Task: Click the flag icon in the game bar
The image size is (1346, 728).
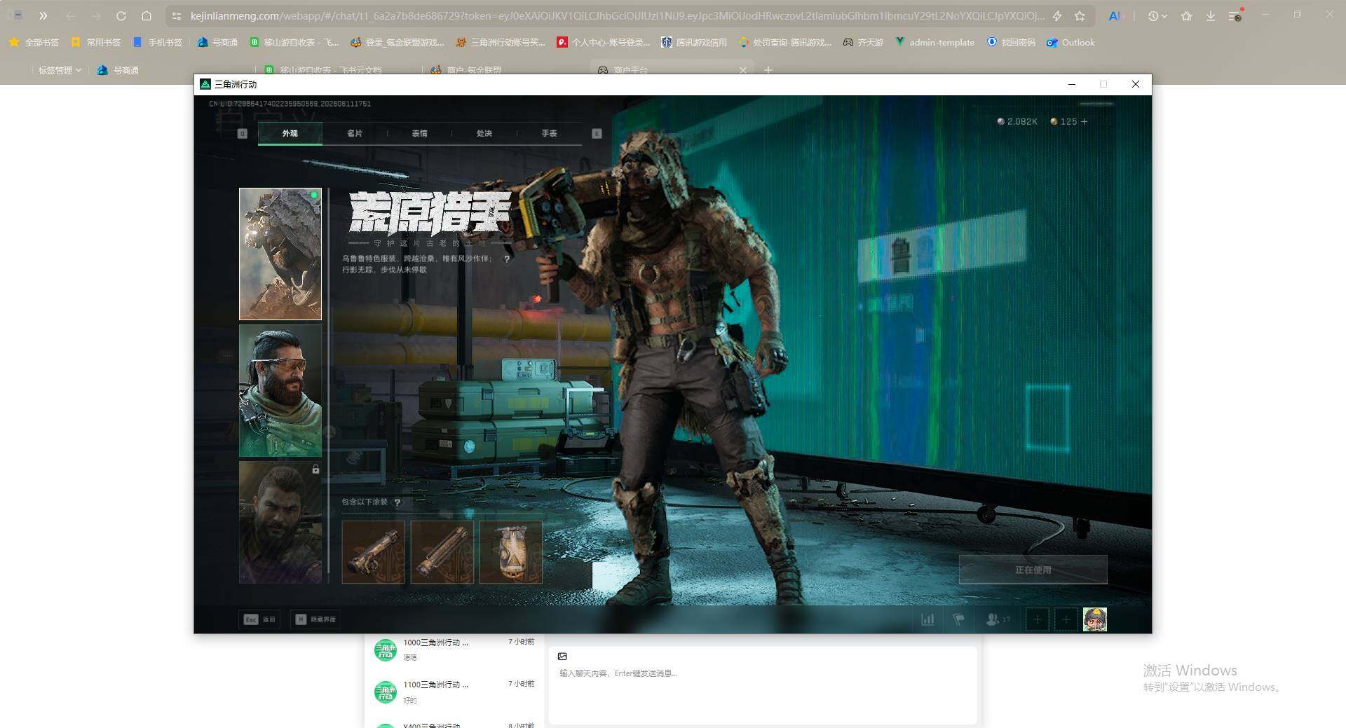Action: tap(958, 619)
